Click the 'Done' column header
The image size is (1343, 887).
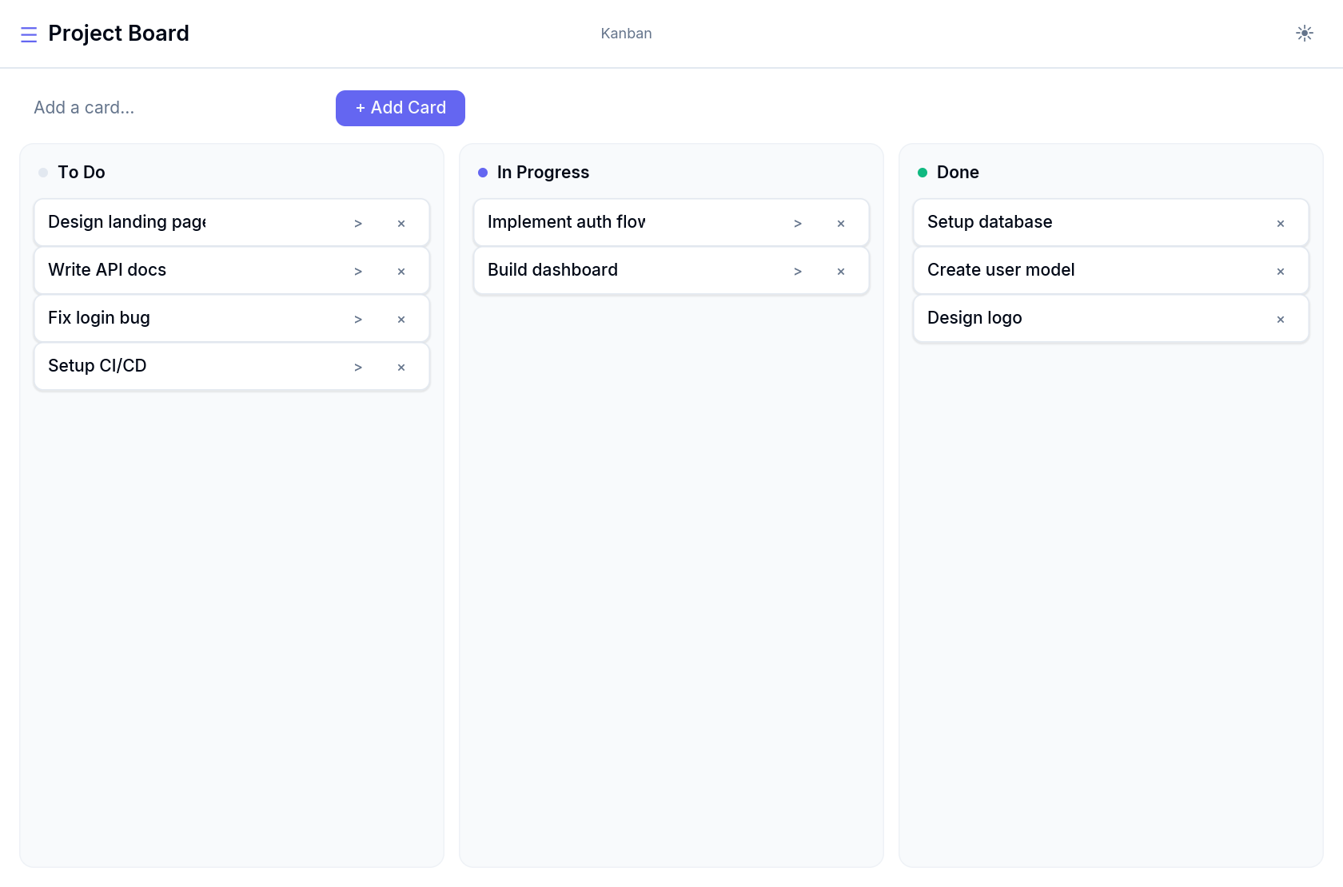pos(958,173)
